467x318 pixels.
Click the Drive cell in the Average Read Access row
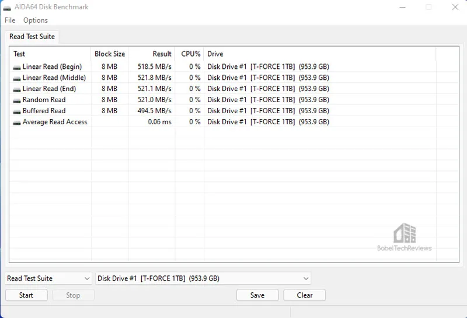click(x=268, y=122)
